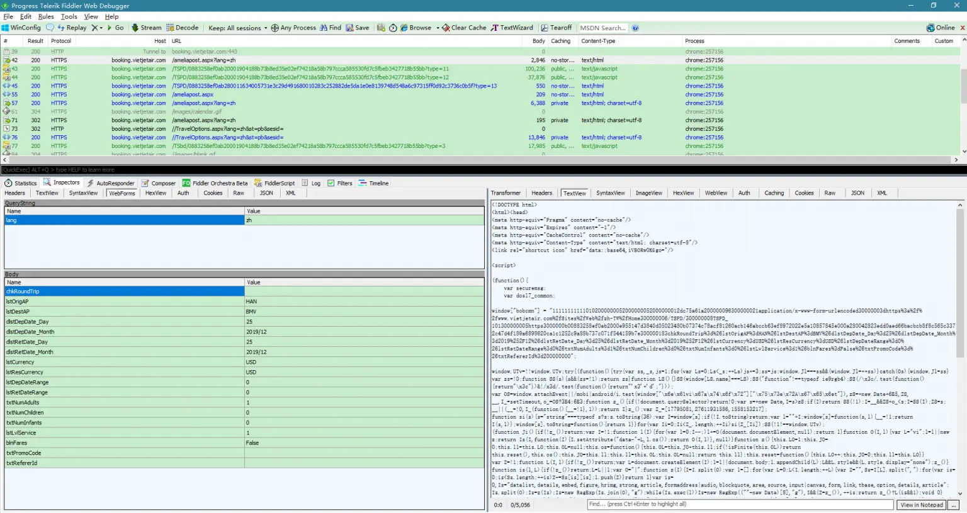This screenshot has height=513, width=967.
Task: Select the response WebView tab
Action: point(716,193)
